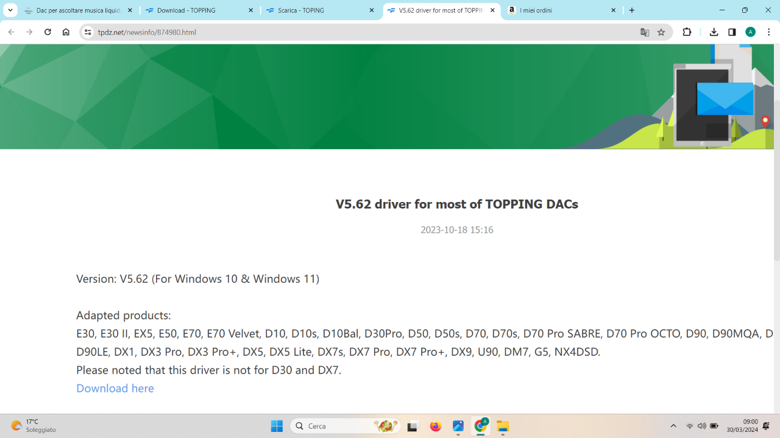Image resolution: width=780 pixels, height=438 pixels.
Task: Open the Downloads icon in toolbar
Action: point(714,32)
